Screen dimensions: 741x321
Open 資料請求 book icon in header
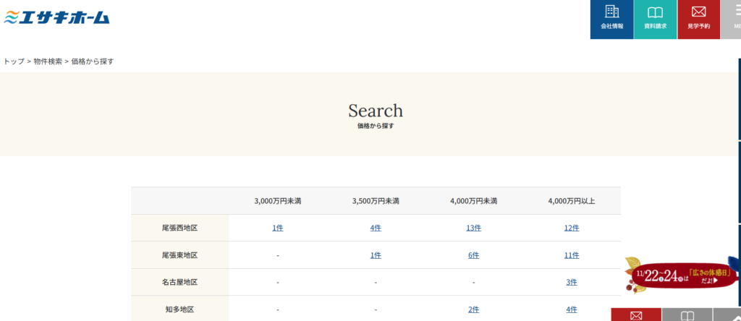click(x=655, y=19)
